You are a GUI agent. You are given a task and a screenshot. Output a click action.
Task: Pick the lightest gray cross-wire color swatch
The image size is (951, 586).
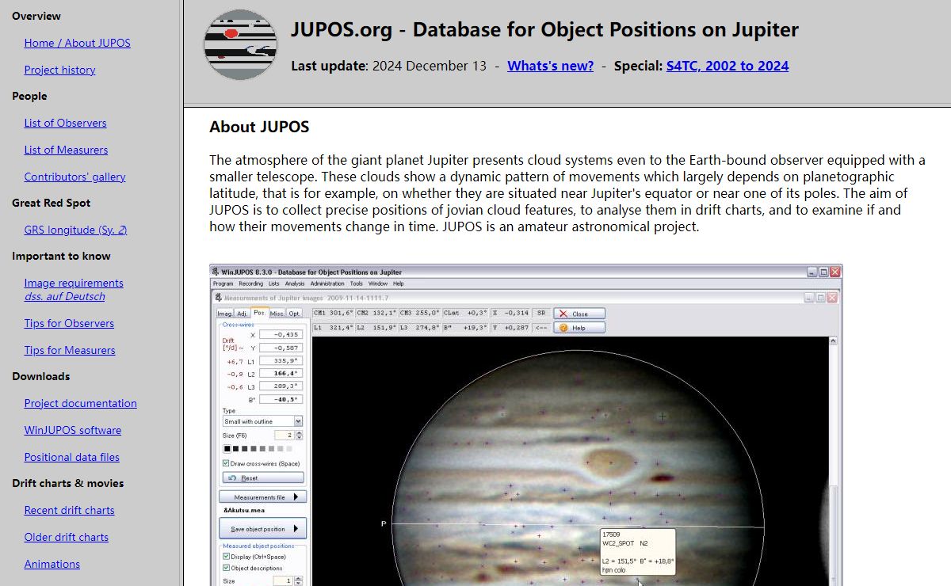coord(289,449)
